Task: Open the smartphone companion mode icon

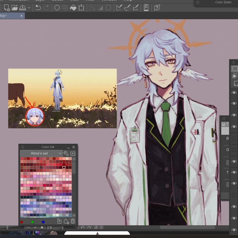Action: pyautogui.click(x=146, y=8)
